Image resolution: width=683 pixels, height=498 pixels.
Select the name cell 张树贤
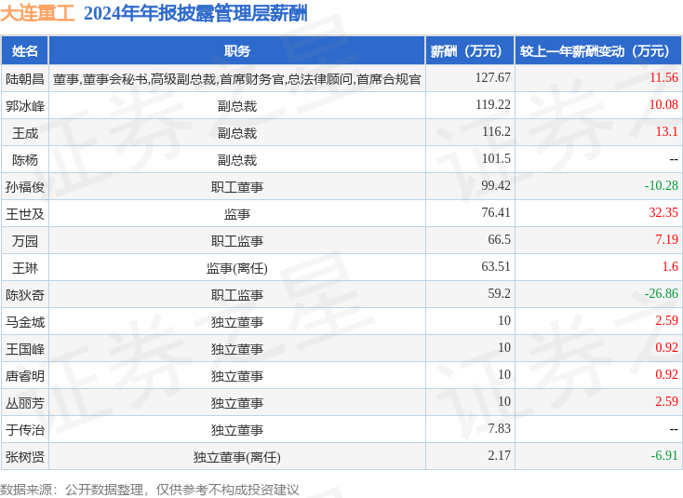(25, 457)
